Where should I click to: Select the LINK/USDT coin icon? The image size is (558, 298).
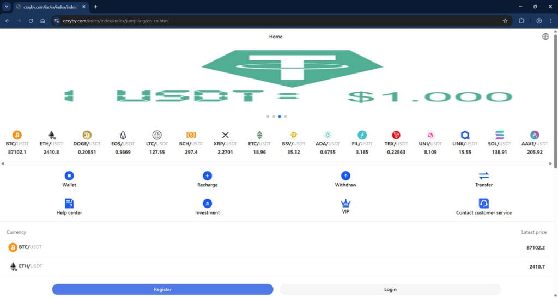pos(465,135)
